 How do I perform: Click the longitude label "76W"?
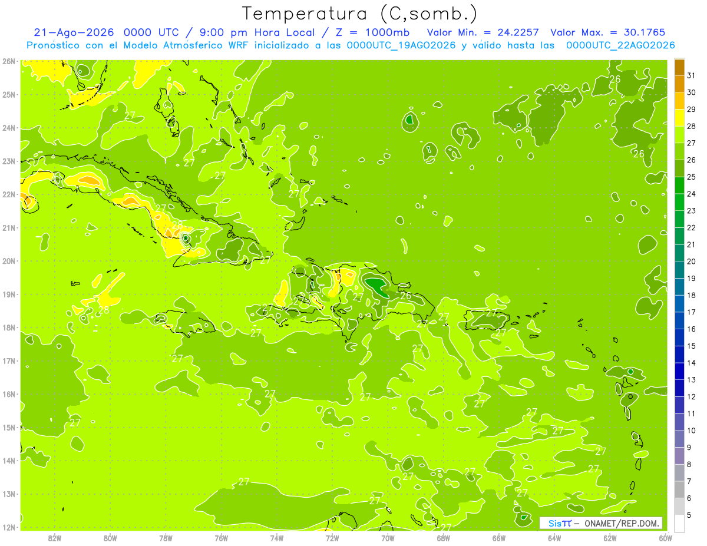221,537
